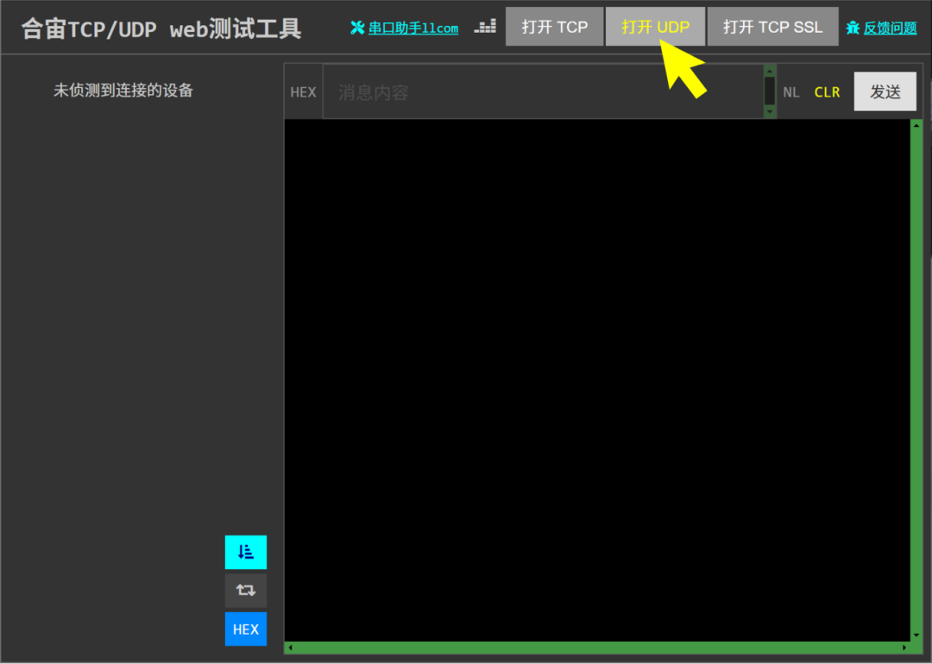Click the small scrollbar thumb beside the input
932x664 pixels.
point(769,89)
